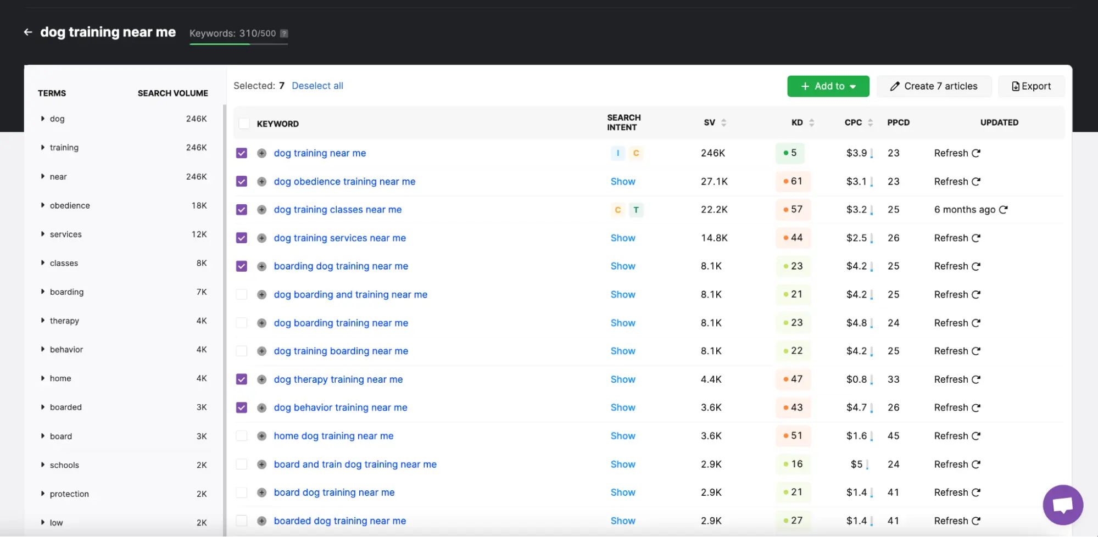Show search intent for dog obedience training

point(623,182)
